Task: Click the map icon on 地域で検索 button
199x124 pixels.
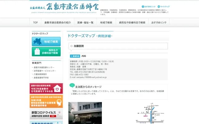Action: pos(38,41)
